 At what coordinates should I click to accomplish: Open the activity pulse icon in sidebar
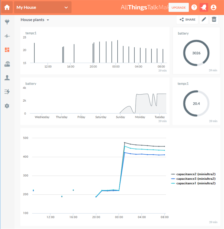click(7, 36)
